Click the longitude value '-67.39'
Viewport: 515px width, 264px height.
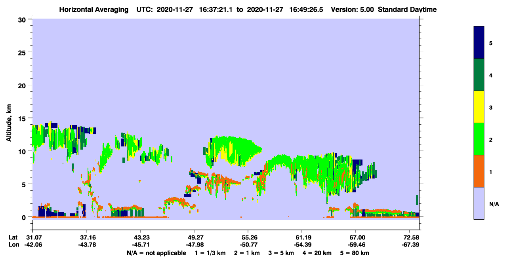point(410,245)
